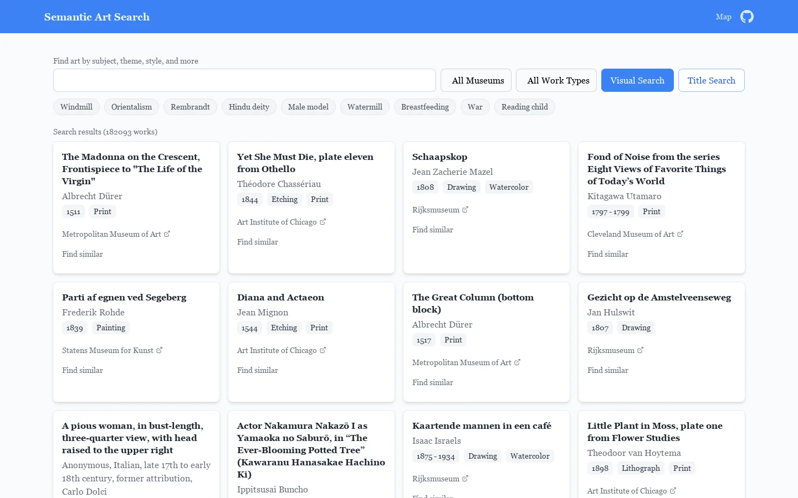
Task: Select the Hindu deity suggestion chip
Action: (249, 107)
